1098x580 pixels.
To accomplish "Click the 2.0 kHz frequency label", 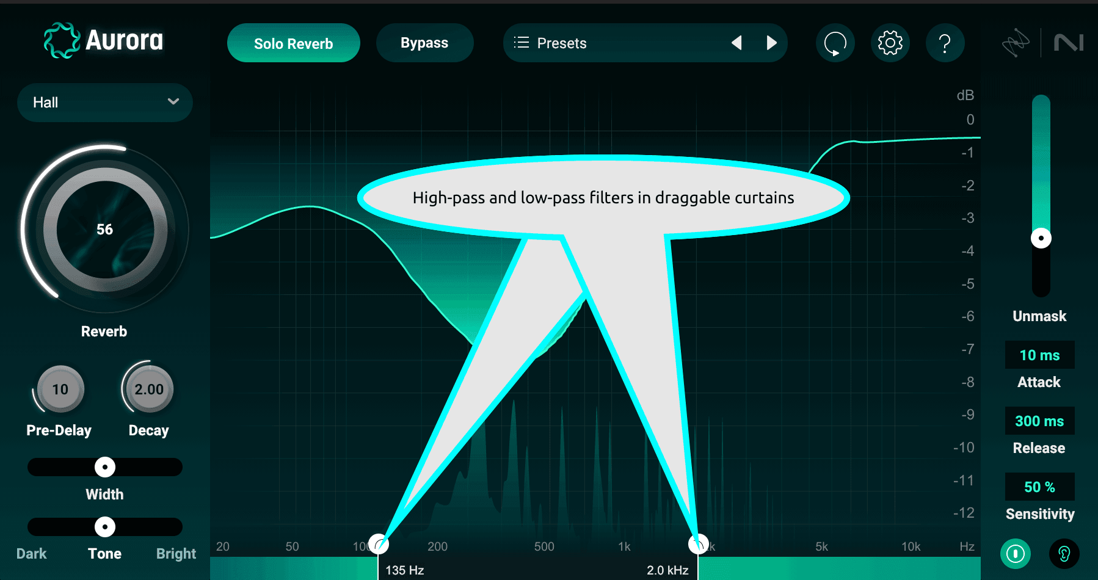I will pyautogui.click(x=667, y=570).
